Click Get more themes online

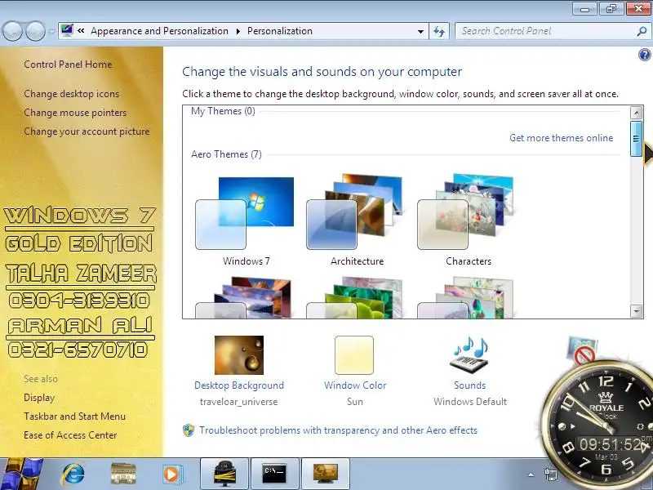[x=561, y=138]
